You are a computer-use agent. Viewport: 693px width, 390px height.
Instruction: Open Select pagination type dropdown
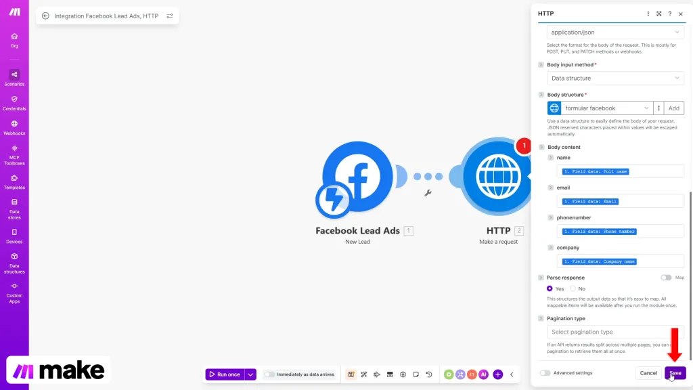tap(615, 332)
